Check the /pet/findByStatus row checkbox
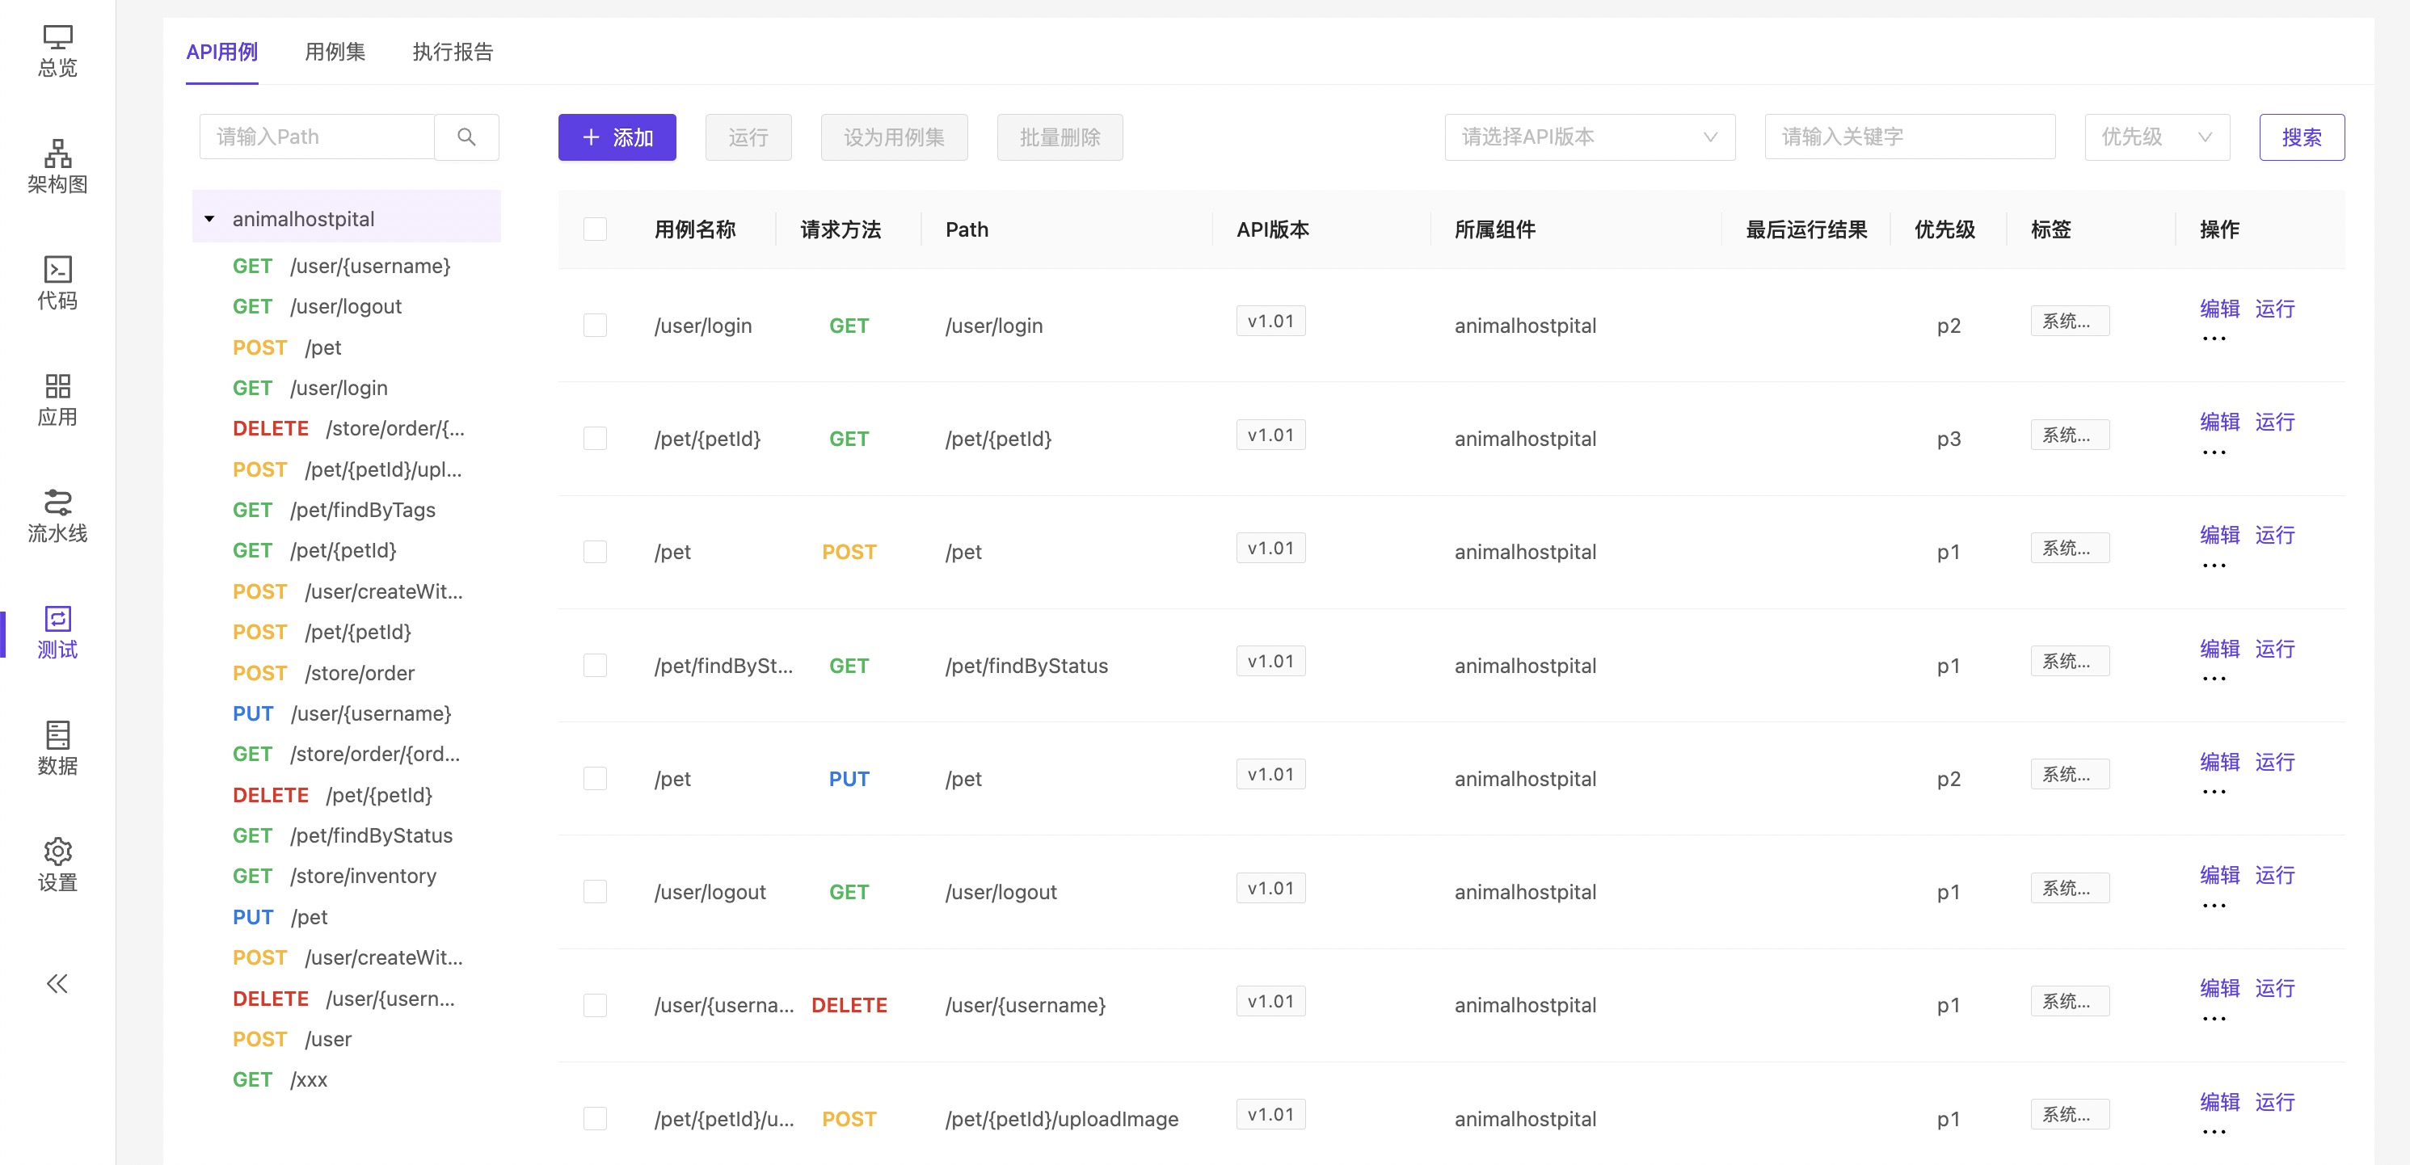The height and width of the screenshot is (1165, 2410). click(x=595, y=666)
